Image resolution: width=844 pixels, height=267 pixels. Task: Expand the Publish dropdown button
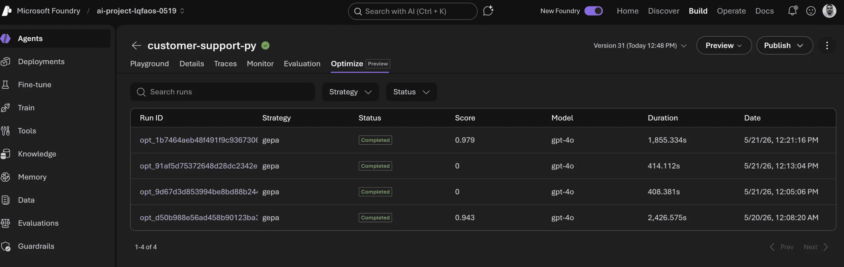(x=784, y=46)
